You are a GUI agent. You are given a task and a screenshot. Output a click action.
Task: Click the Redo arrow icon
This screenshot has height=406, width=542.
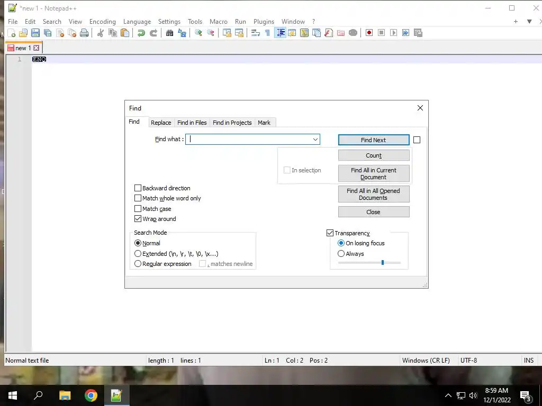click(153, 33)
